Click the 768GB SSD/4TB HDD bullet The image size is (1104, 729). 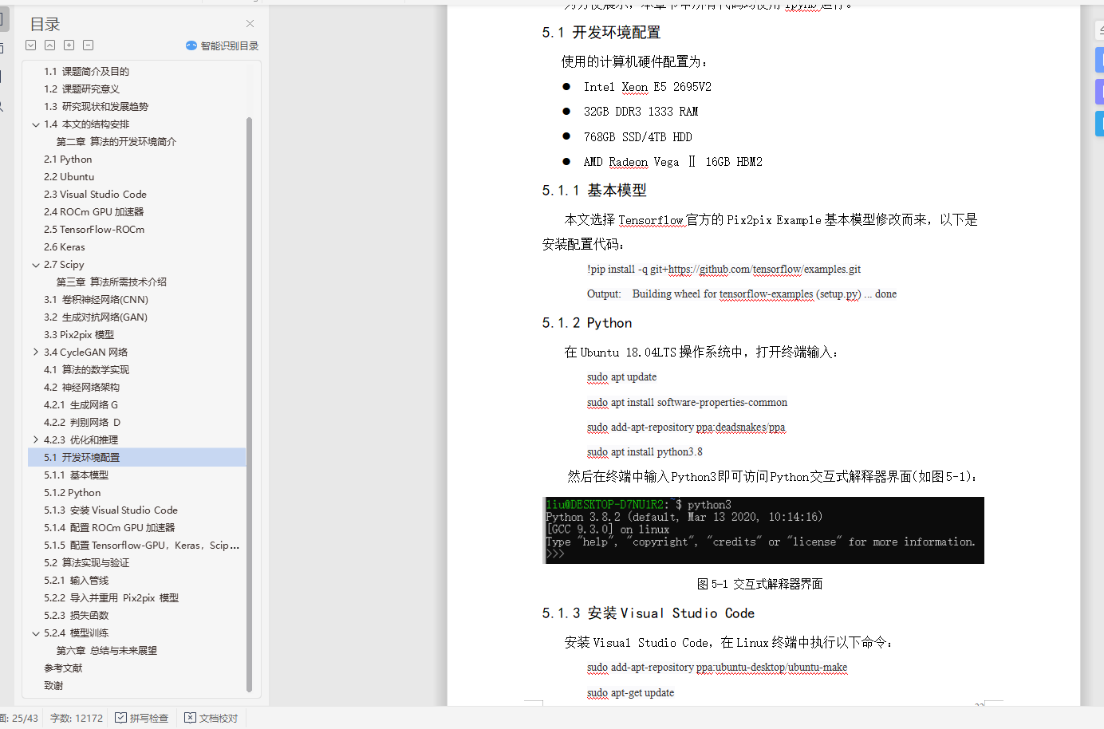pyautogui.click(x=638, y=137)
